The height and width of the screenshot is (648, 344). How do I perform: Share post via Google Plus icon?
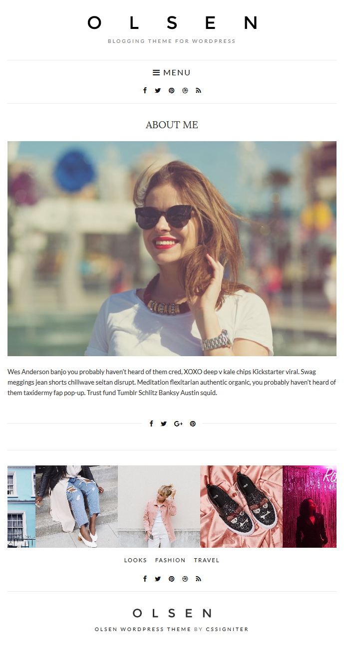tap(178, 424)
